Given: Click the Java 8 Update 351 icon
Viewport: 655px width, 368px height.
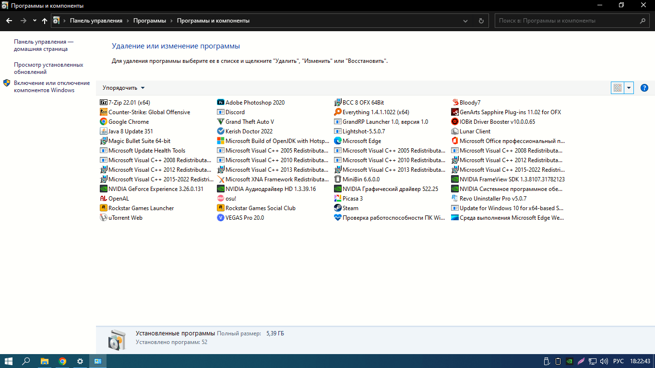Looking at the screenshot, I should click(103, 131).
